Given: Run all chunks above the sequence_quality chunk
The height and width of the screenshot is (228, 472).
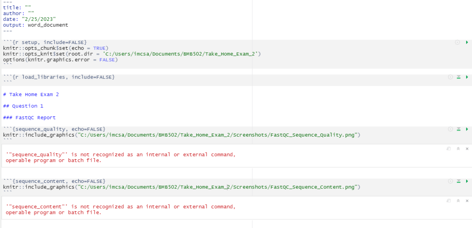Looking at the screenshot, I should click(x=459, y=129).
